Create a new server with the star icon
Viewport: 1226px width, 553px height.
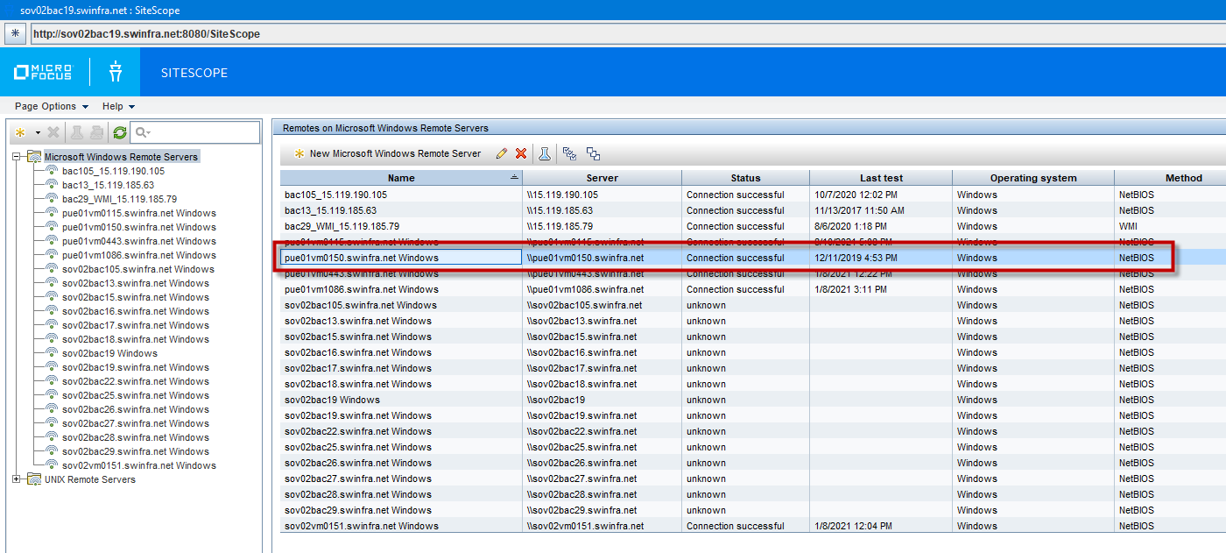[20, 132]
